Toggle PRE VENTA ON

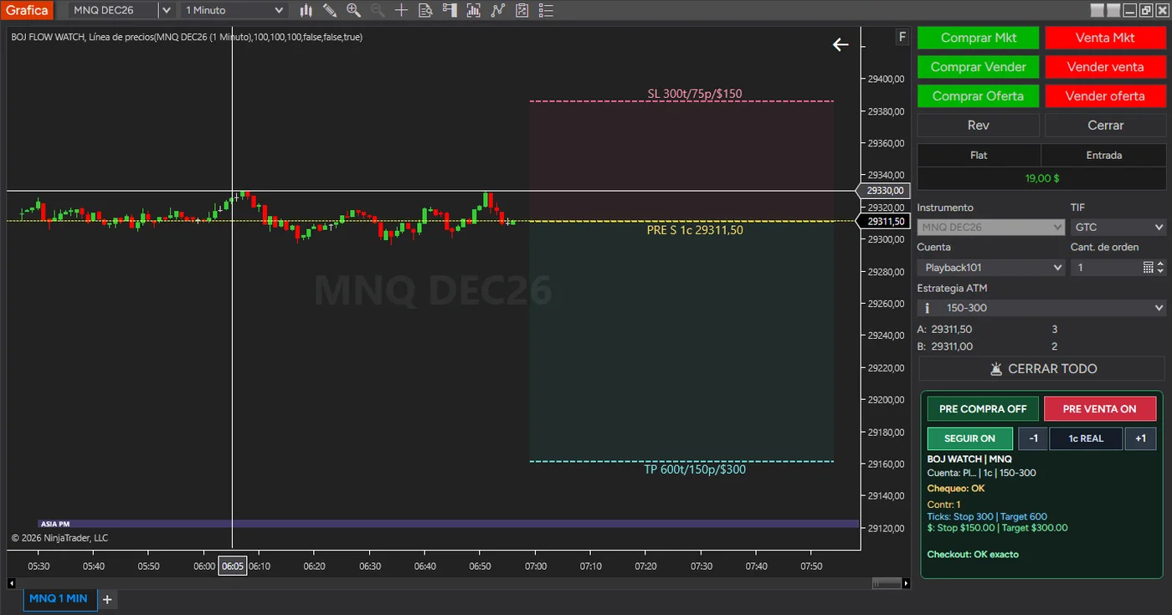[x=1100, y=409]
